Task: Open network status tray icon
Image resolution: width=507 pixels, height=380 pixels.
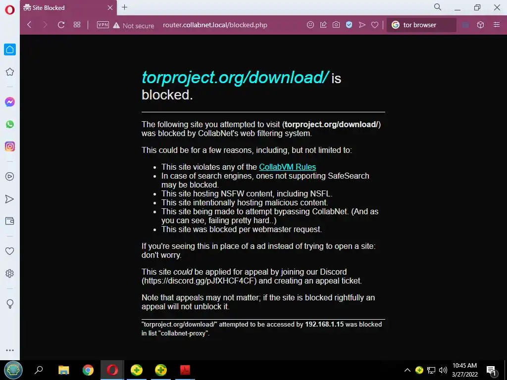Action: (x=431, y=370)
